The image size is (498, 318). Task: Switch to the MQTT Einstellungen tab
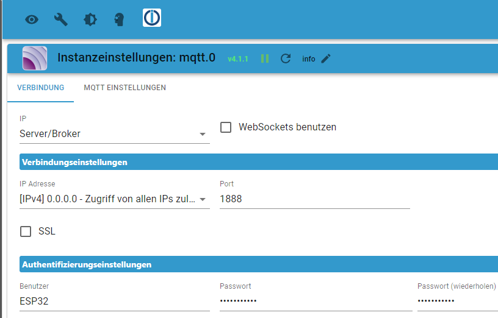(125, 88)
